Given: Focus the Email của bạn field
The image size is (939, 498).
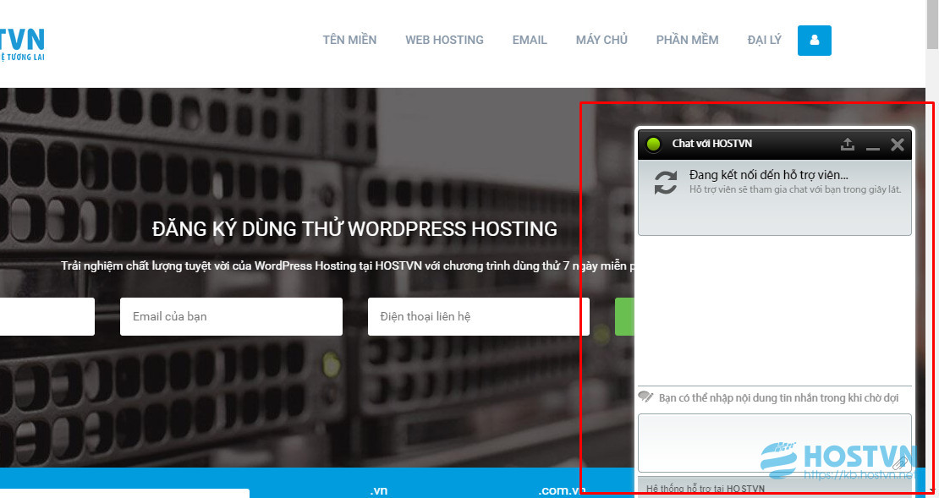Looking at the screenshot, I should pos(231,316).
